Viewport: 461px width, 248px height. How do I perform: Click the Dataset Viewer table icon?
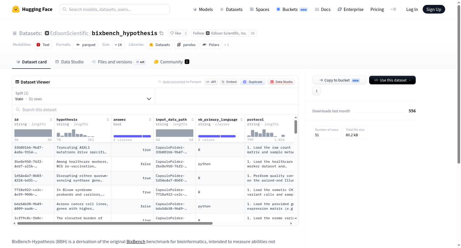17,82
